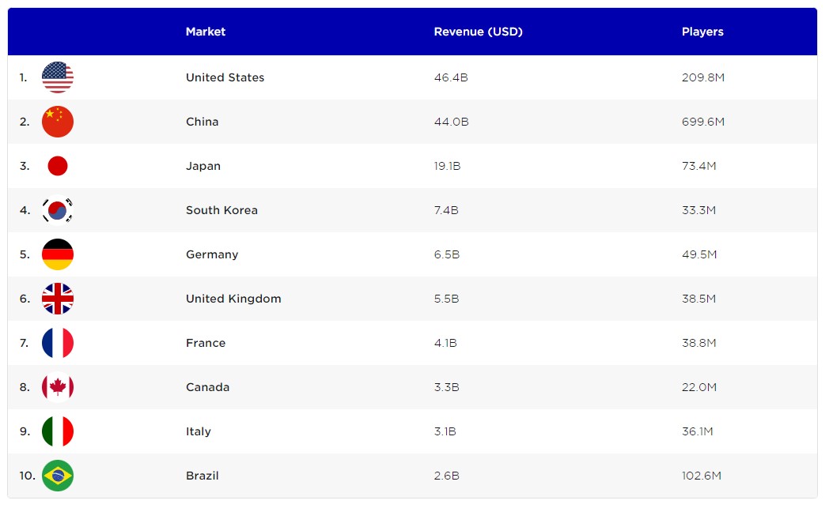
Task: Click the Market column header
Action: tap(206, 32)
